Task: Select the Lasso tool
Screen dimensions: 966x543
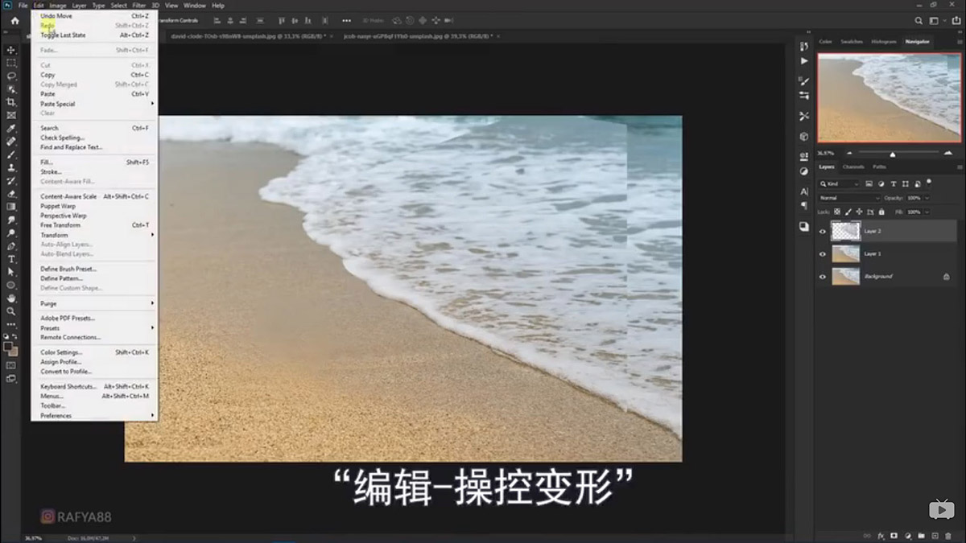Action: tap(10, 76)
